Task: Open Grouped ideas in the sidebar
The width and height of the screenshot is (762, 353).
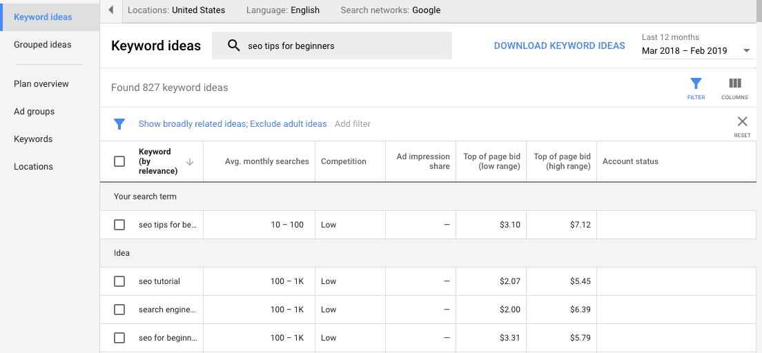Action: 43,45
